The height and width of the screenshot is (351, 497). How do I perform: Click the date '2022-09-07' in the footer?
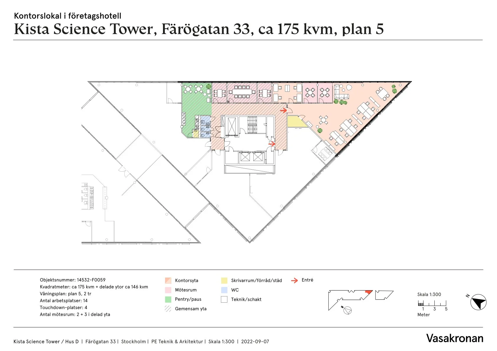255,342
